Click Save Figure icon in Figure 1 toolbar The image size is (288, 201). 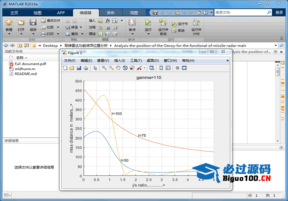click(x=79, y=68)
